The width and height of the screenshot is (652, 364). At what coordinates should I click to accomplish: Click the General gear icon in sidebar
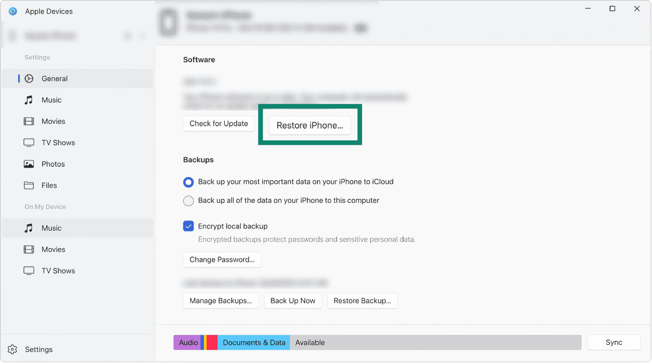click(x=29, y=79)
